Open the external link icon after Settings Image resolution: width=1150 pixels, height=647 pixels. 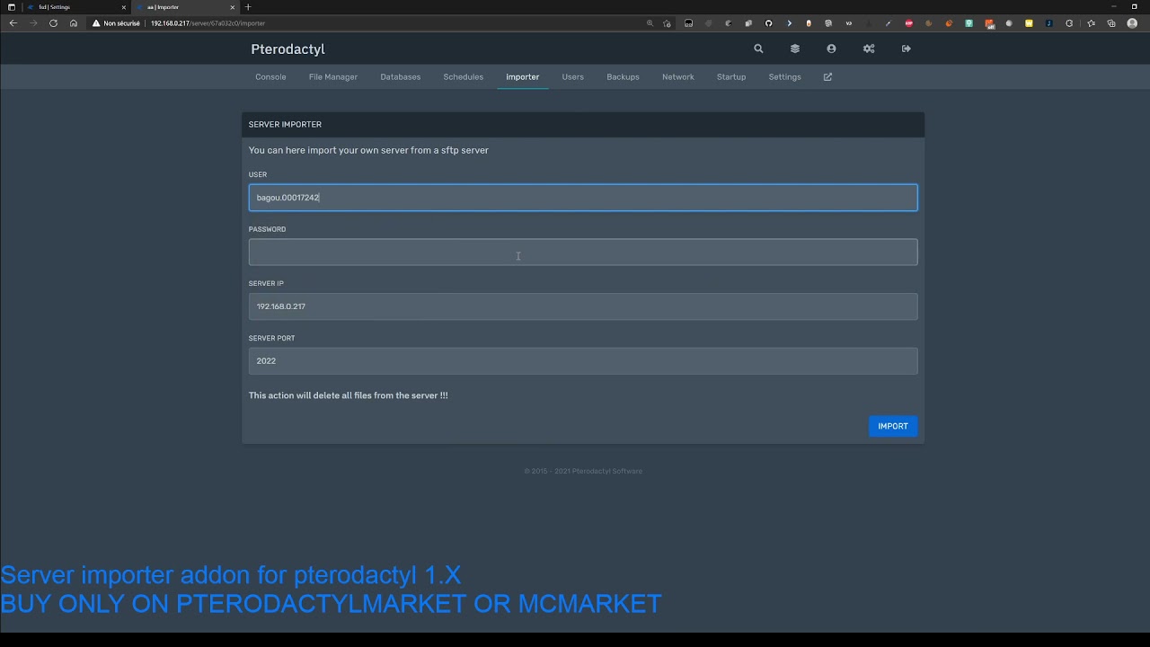pos(827,76)
